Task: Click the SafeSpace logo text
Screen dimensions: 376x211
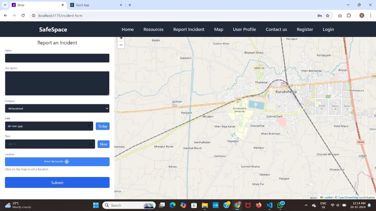Action: pos(53,29)
